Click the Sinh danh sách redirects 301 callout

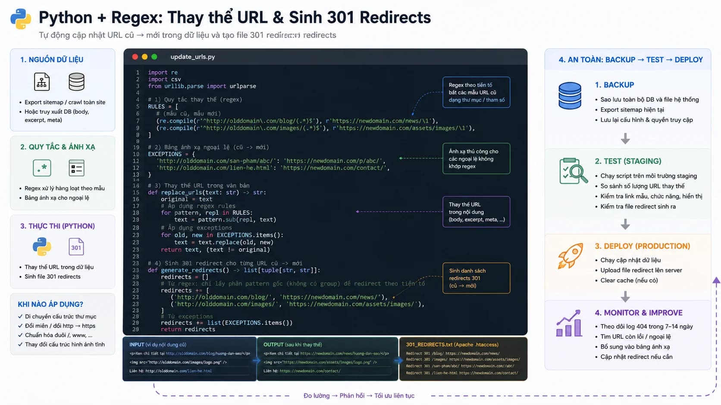coord(476,278)
